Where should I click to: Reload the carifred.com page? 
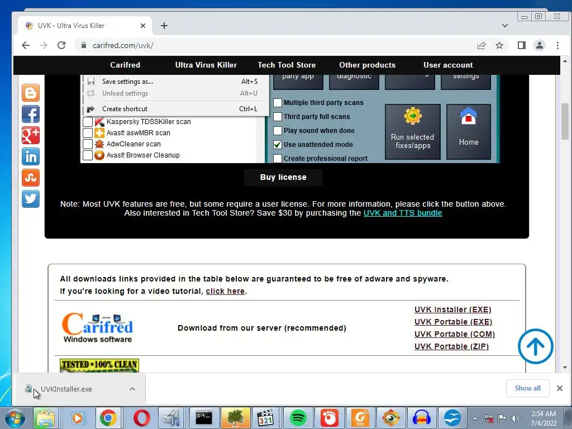[61, 45]
